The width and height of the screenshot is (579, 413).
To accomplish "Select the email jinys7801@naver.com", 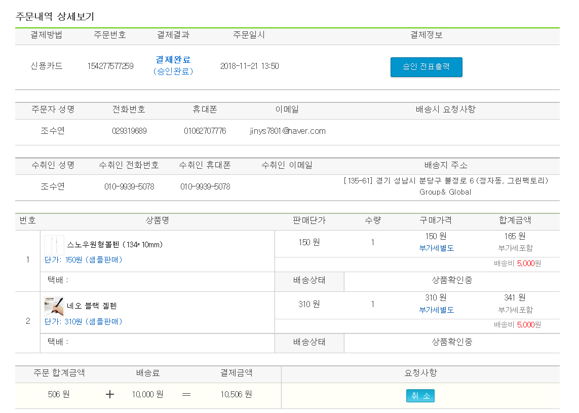I will (288, 131).
